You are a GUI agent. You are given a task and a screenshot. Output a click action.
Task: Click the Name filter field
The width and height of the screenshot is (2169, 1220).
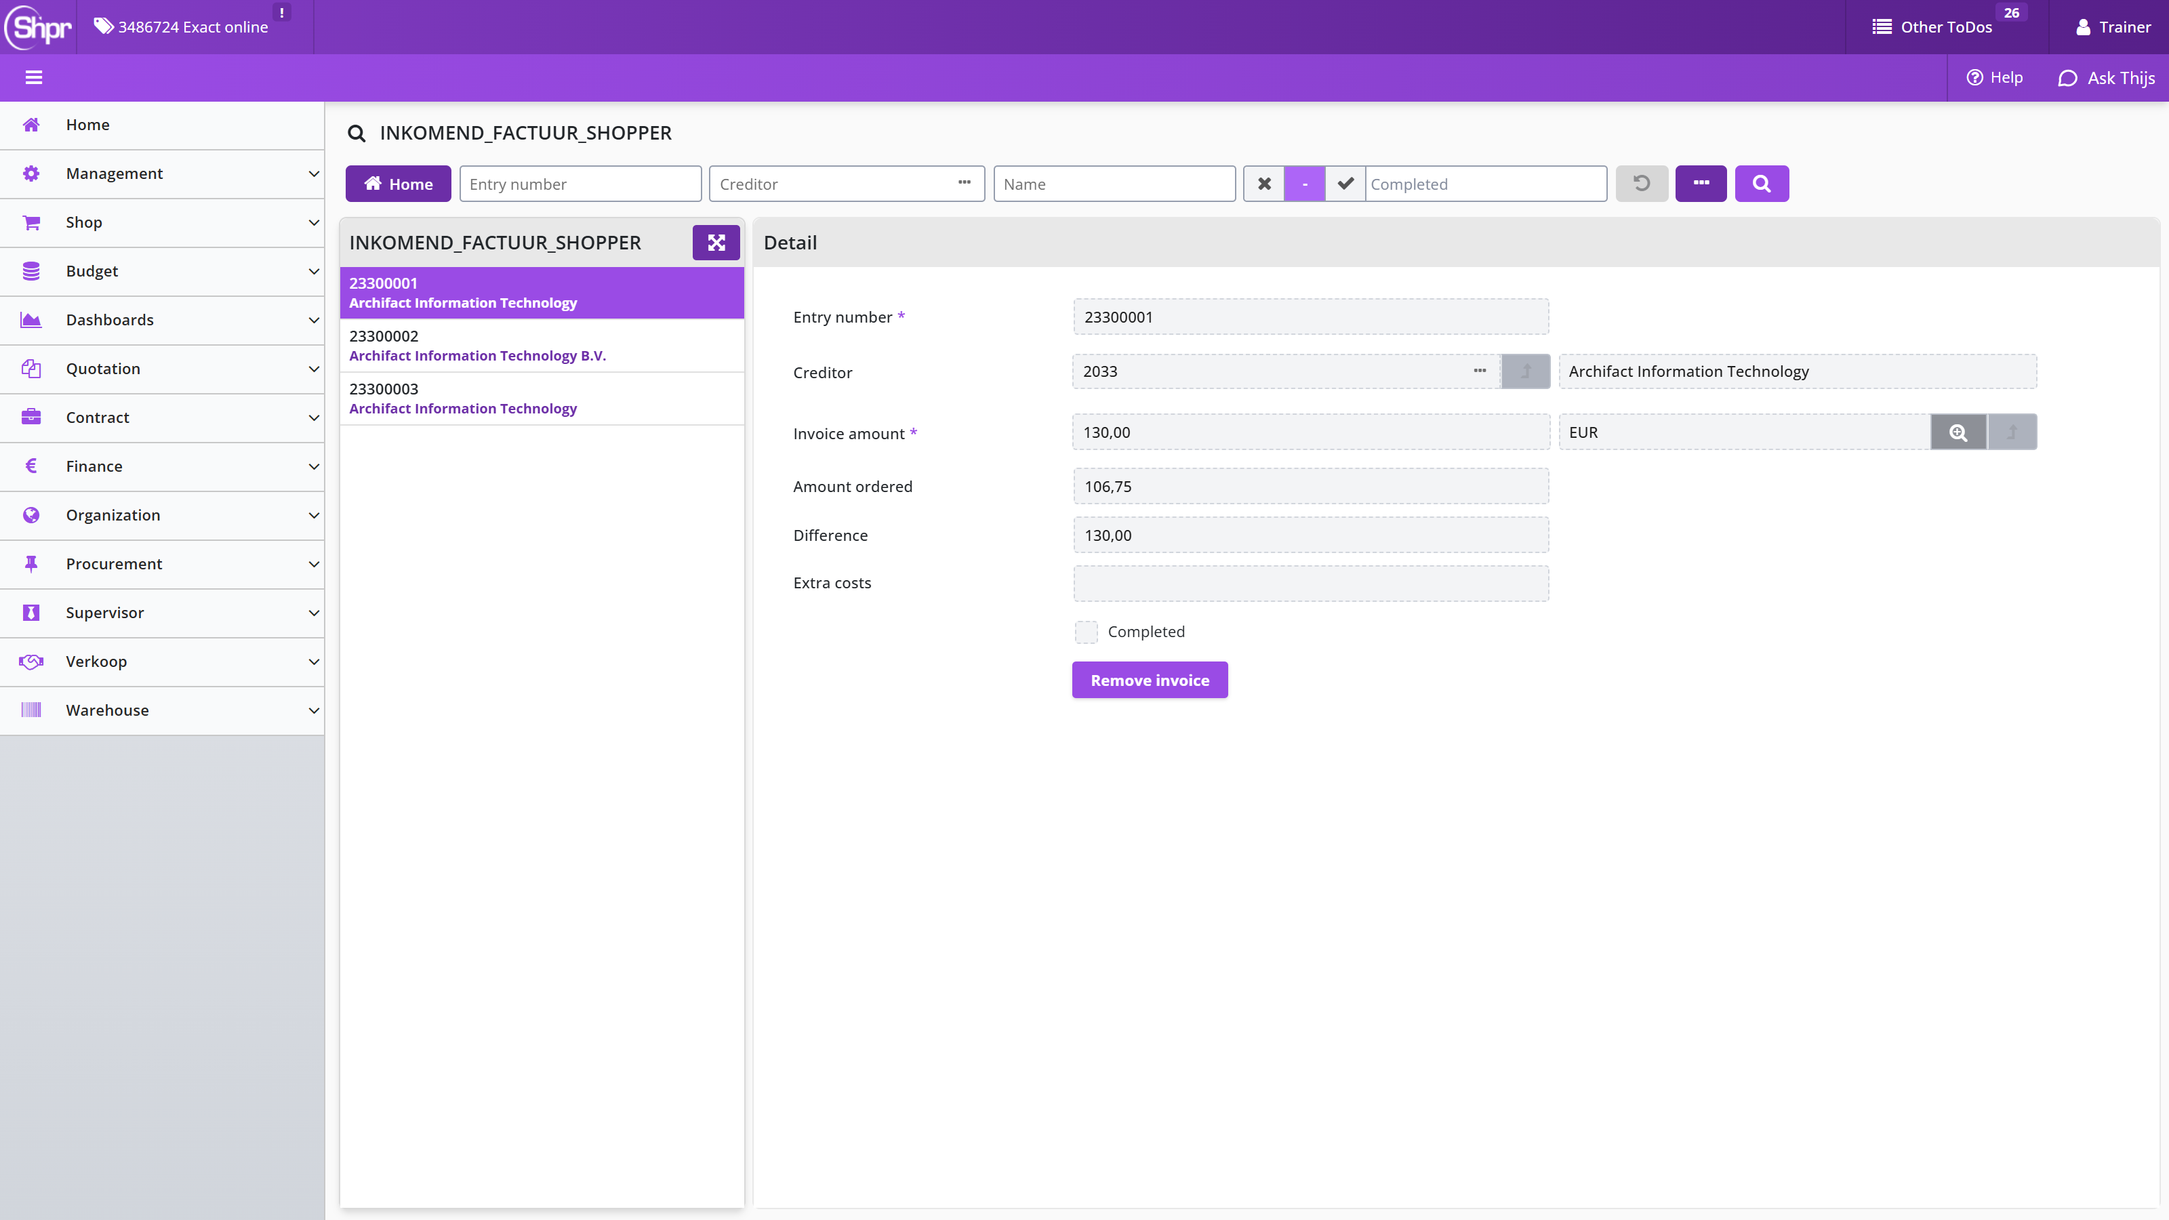1114,184
